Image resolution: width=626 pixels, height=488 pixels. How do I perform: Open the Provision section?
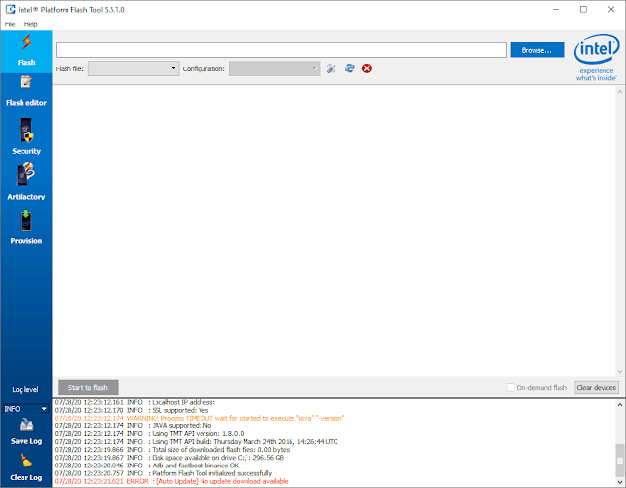(26, 228)
